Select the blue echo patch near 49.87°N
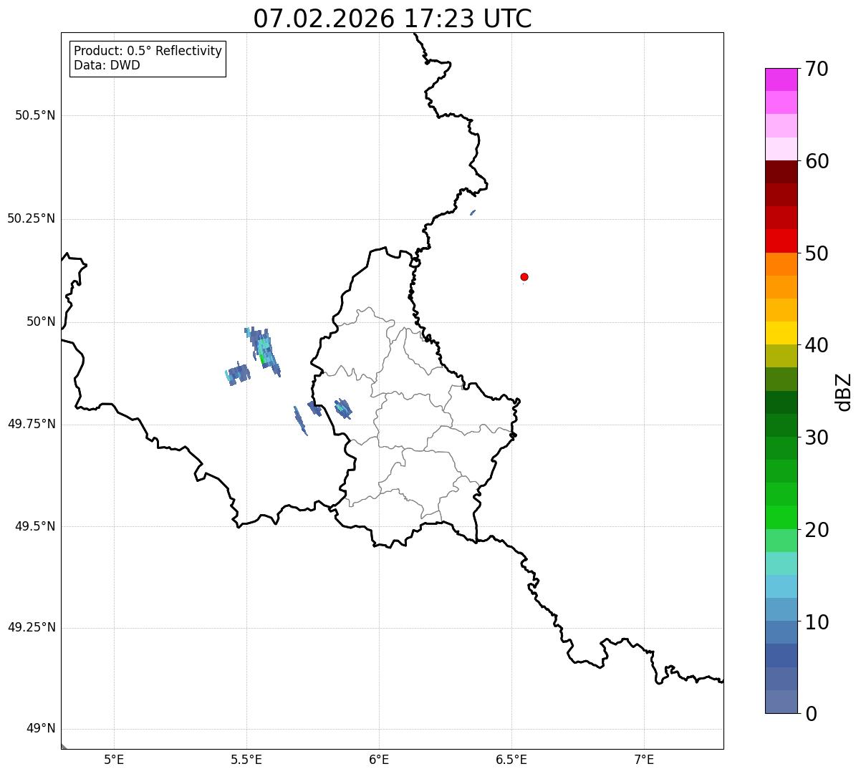The width and height of the screenshot is (861, 774). pyautogui.click(x=237, y=374)
